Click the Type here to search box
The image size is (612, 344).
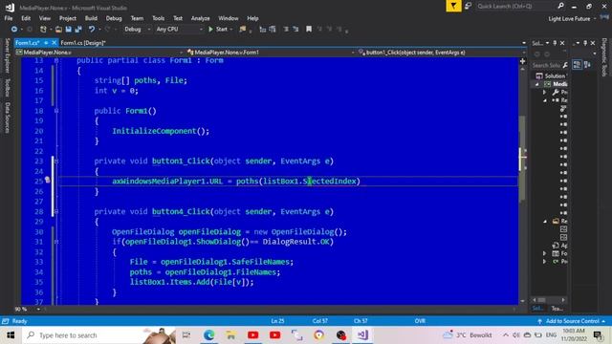pyautogui.click(x=99, y=335)
